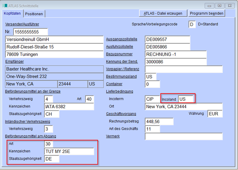Select the Bezugsnummer field RECHNUNG -1

175,54
